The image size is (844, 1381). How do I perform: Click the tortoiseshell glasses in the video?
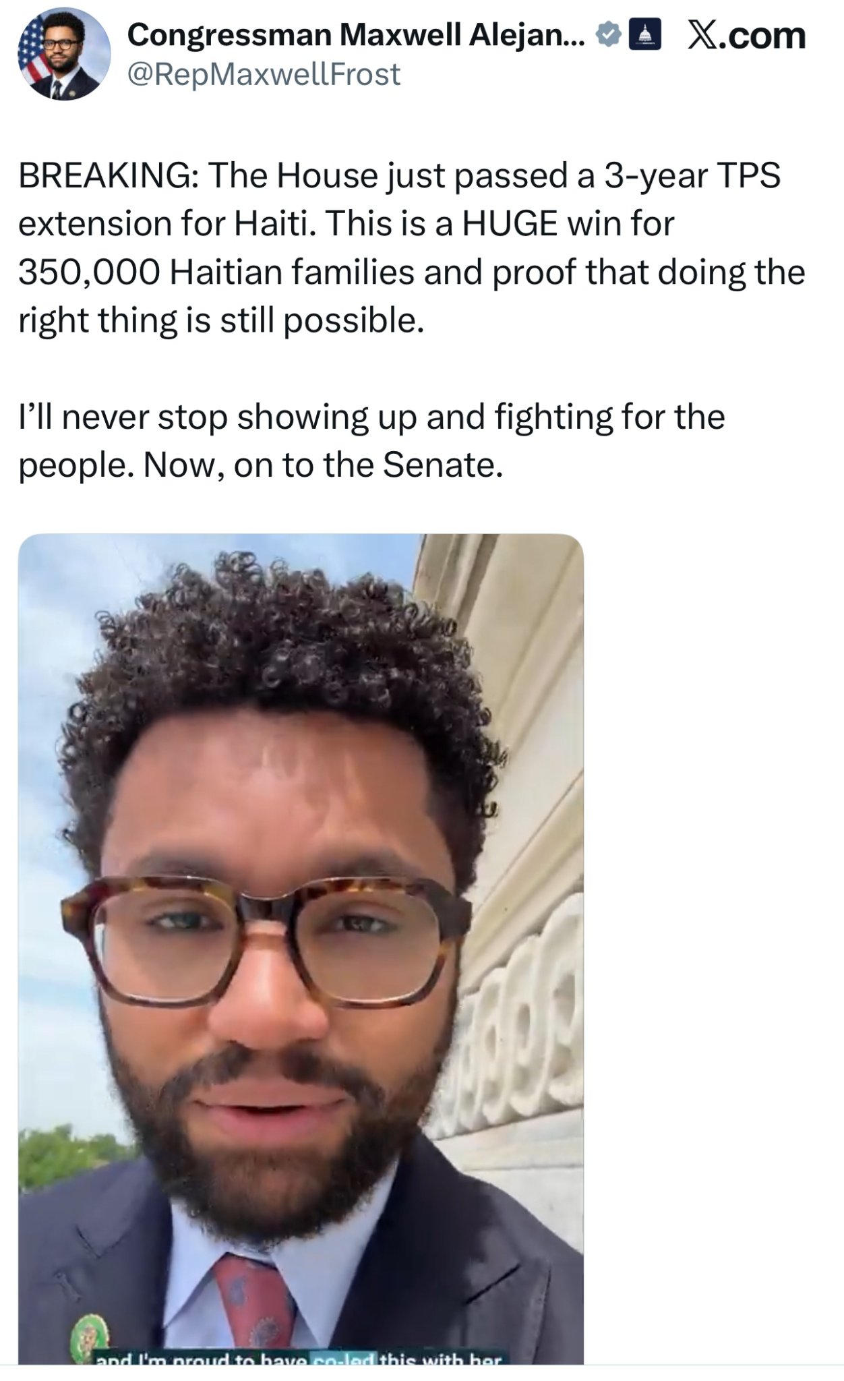pyautogui.click(x=266, y=941)
